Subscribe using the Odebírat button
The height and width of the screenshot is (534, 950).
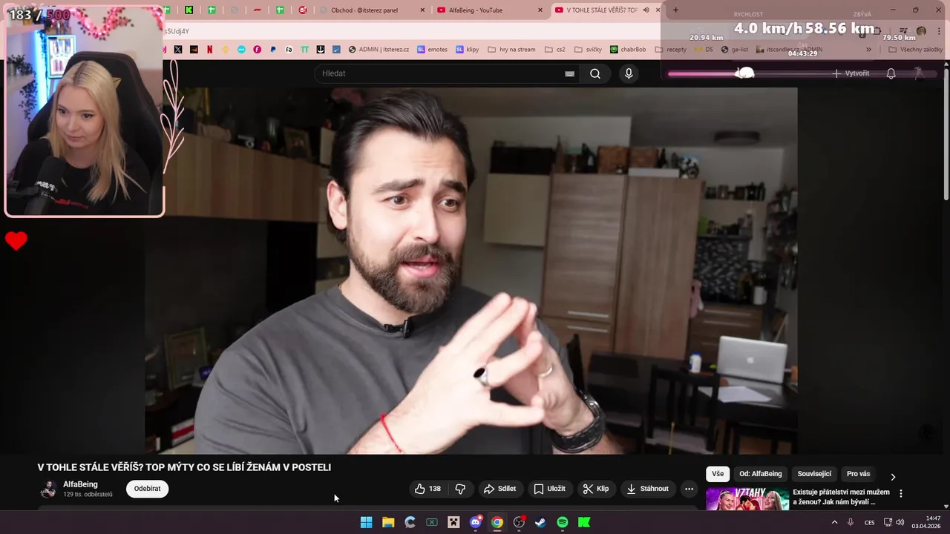pyautogui.click(x=147, y=489)
